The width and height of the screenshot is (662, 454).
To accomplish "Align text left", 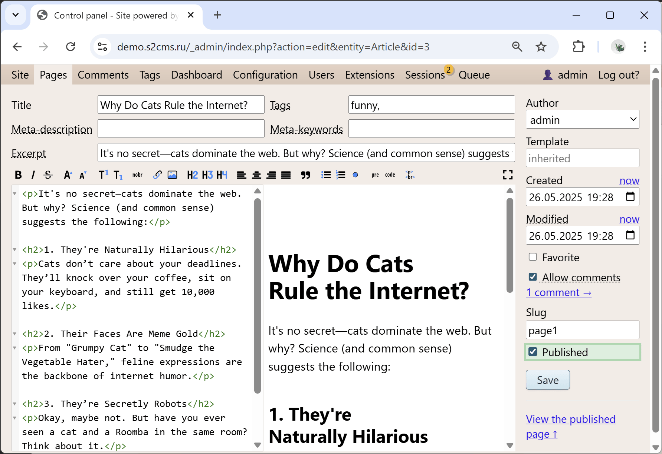I will coord(242,175).
